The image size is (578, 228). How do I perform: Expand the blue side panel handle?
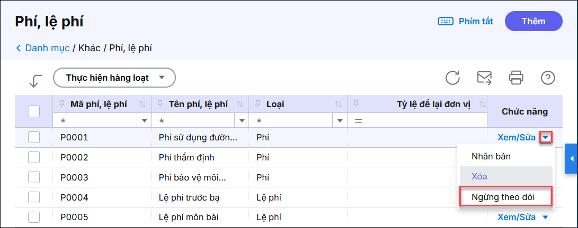coord(572,158)
